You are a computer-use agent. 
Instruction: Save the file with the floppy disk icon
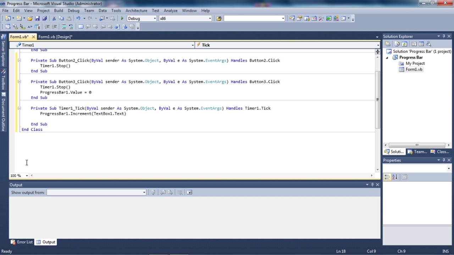(x=37, y=18)
